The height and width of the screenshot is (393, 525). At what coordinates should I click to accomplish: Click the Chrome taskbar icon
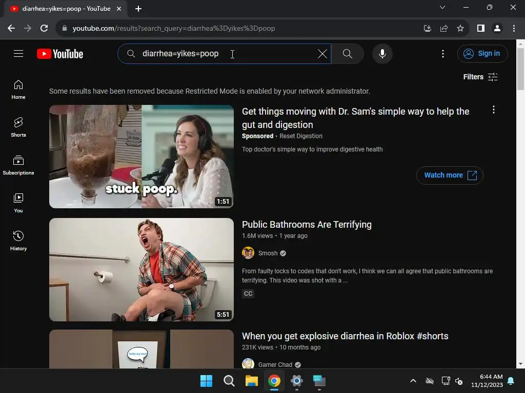coord(274,381)
